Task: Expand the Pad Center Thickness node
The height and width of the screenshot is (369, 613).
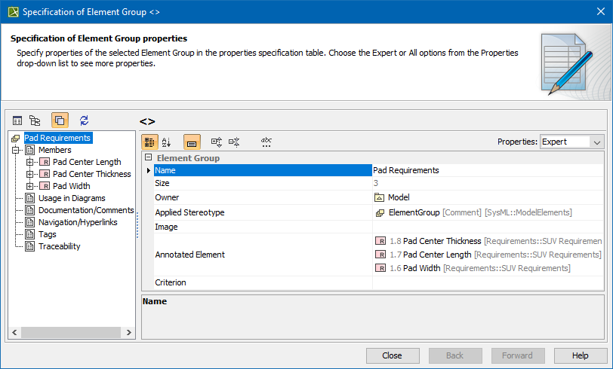Action: [x=30, y=174]
